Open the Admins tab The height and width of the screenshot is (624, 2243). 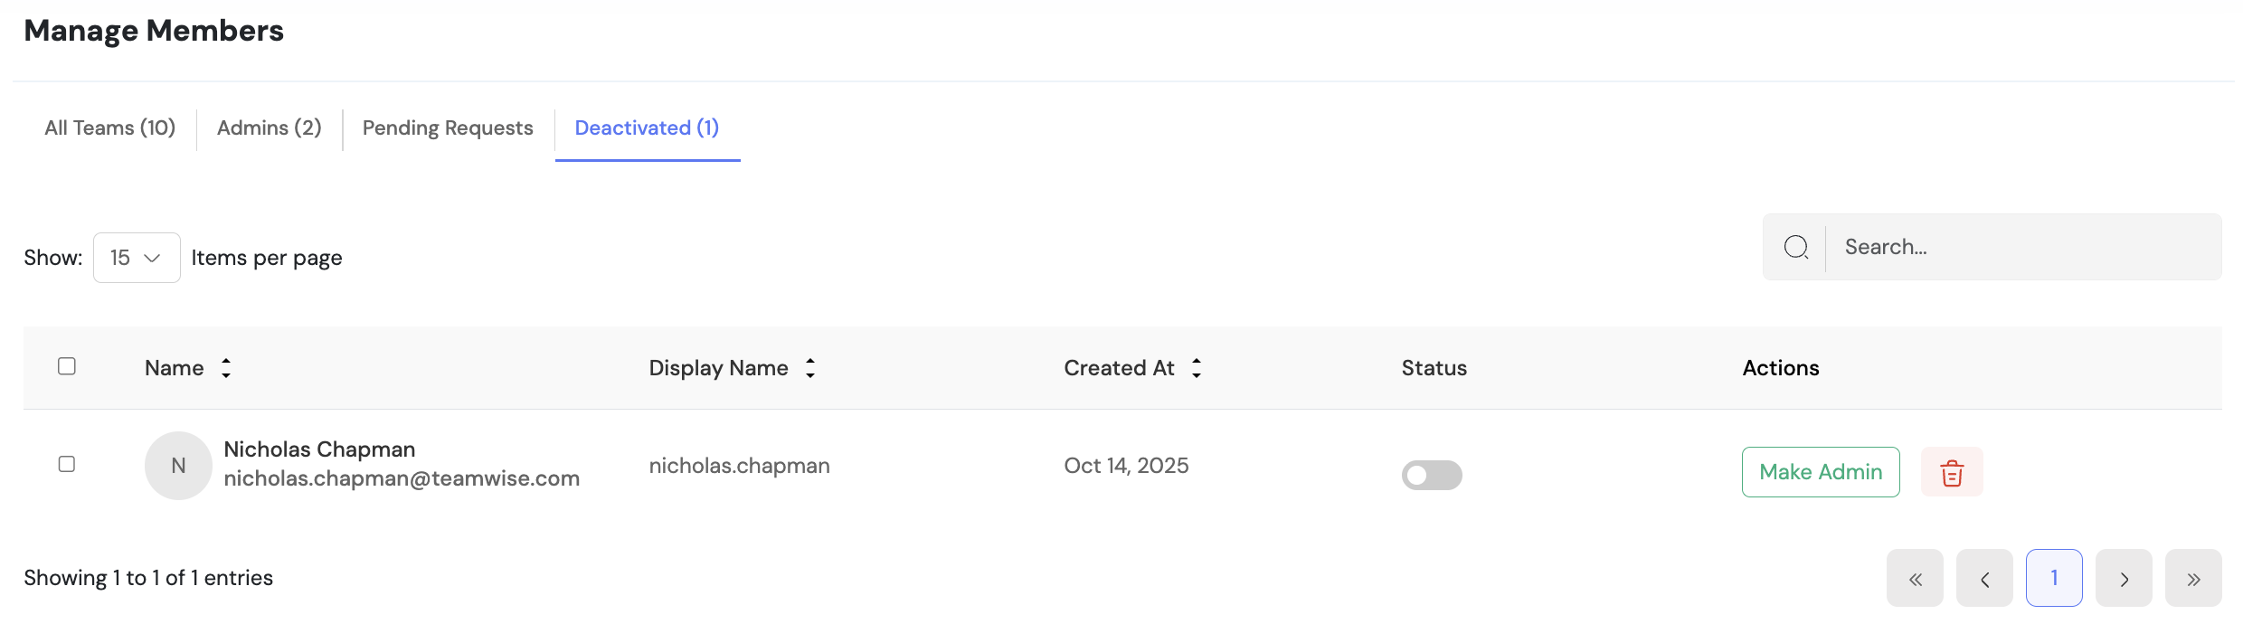270,128
